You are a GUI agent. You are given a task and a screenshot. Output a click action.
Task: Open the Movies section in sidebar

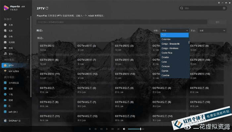pyautogui.click(x=11, y=31)
